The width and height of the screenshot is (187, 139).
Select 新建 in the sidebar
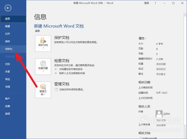tap(13, 26)
